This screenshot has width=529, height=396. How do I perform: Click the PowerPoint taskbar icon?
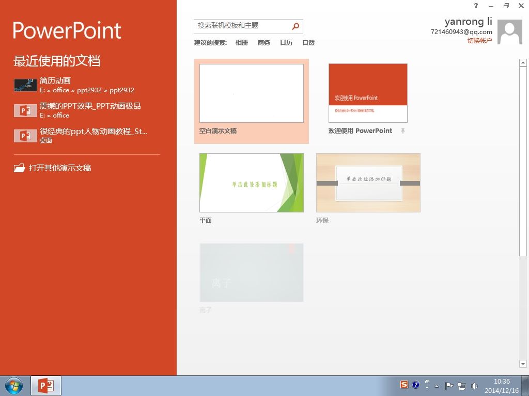tap(46, 386)
